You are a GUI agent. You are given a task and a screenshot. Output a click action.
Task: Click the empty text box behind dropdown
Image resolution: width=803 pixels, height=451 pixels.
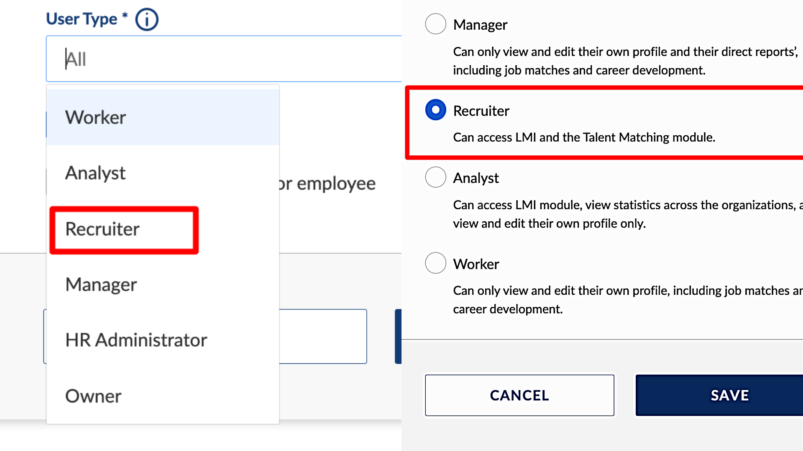[x=323, y=336]
